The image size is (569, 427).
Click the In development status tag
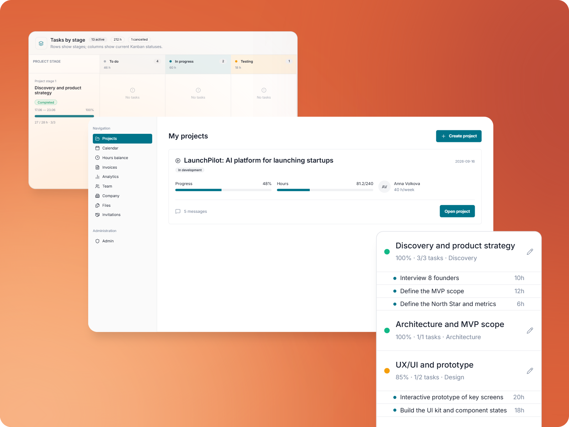tap(190, 170)
